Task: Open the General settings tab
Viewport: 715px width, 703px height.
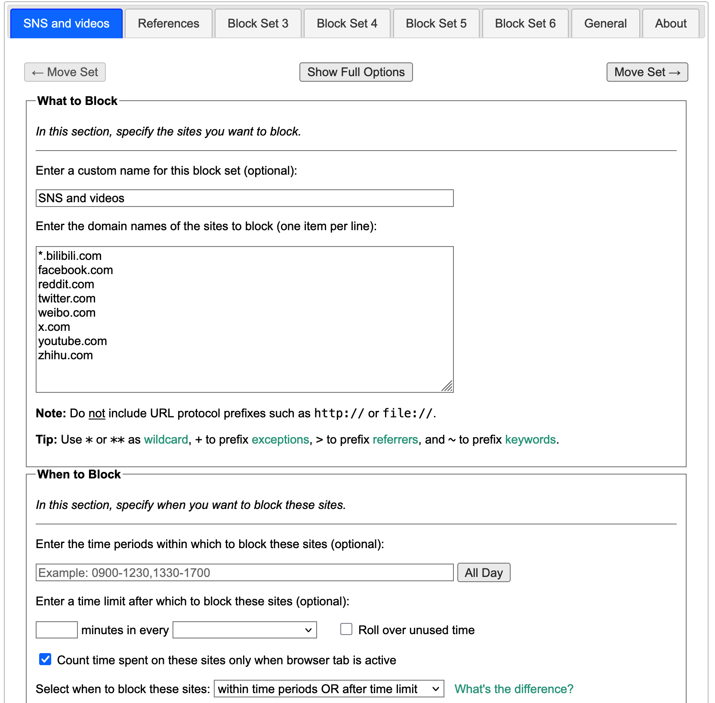Action: (605, 24)
